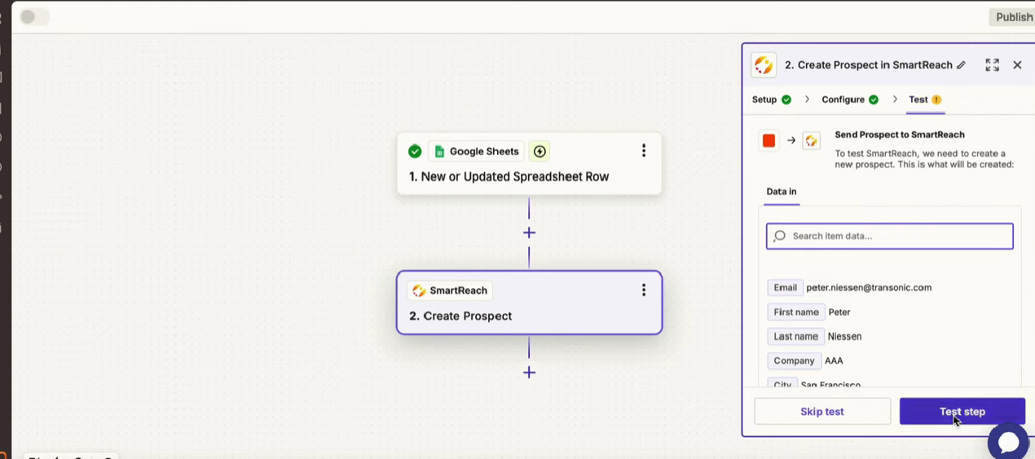Click the AAA company value
Image resolution: width=1035 pixels, height=459 pixels.
(834, 361)
